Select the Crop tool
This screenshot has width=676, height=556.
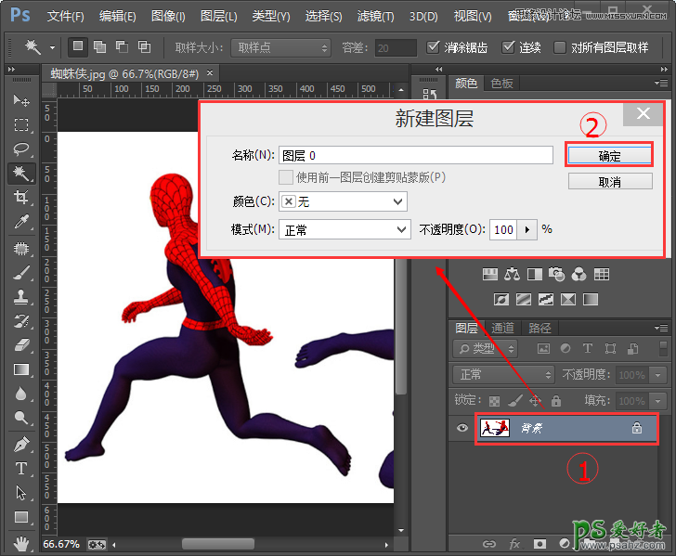20,198
